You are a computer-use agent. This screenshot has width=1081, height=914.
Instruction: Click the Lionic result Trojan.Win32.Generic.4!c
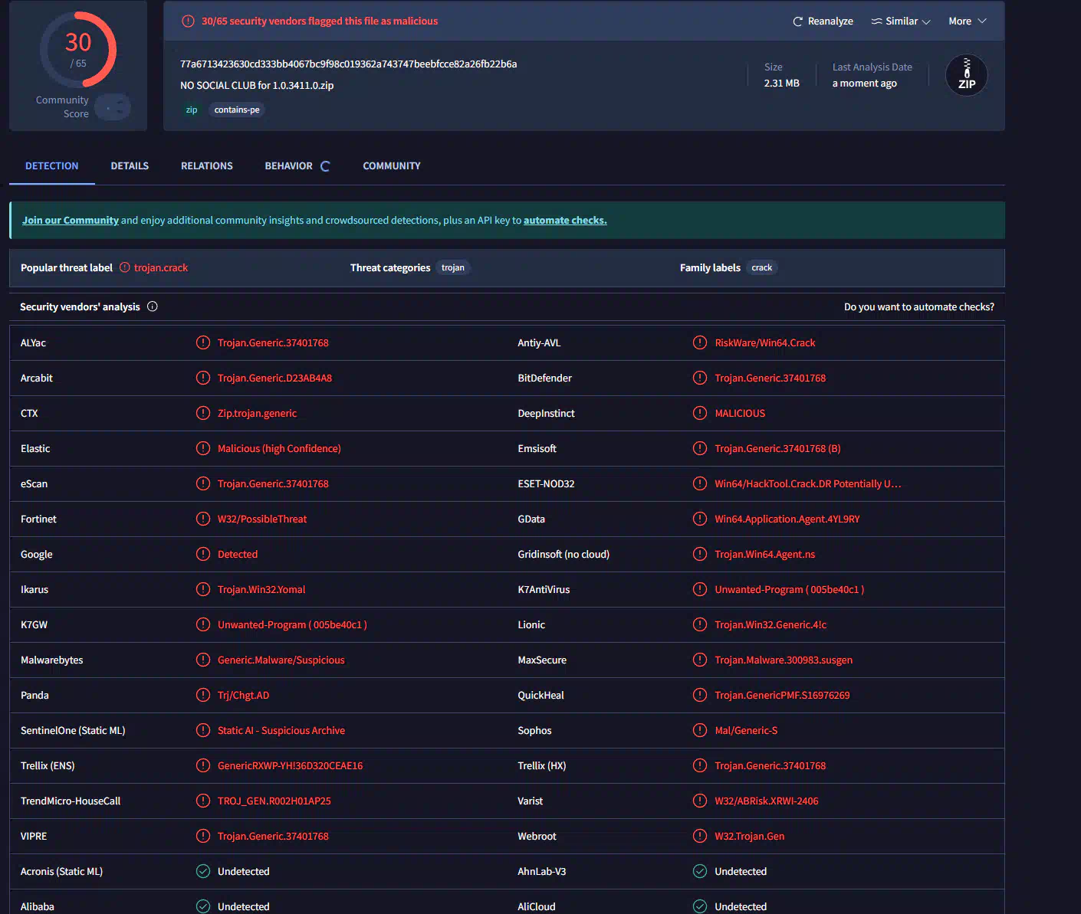coord(770,625)
